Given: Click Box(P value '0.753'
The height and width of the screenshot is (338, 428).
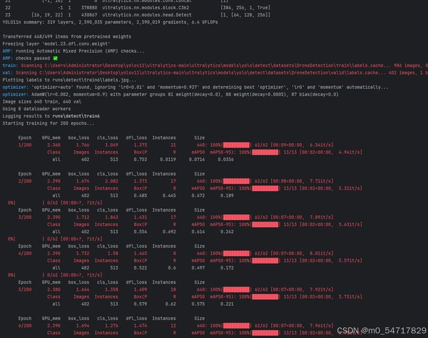Looking at the screenshot, I should click(x=140, y=159).
